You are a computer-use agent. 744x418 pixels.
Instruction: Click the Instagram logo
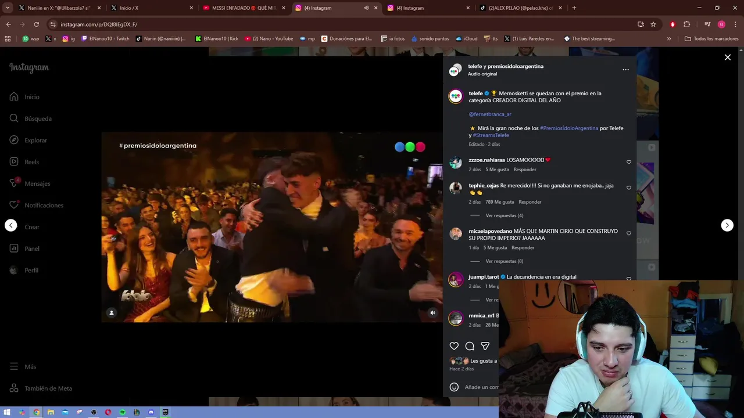click(x=29, y=67)
